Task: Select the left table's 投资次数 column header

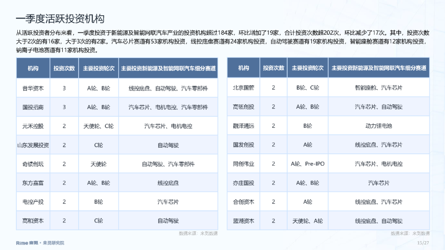Action: tap(64, 68)
